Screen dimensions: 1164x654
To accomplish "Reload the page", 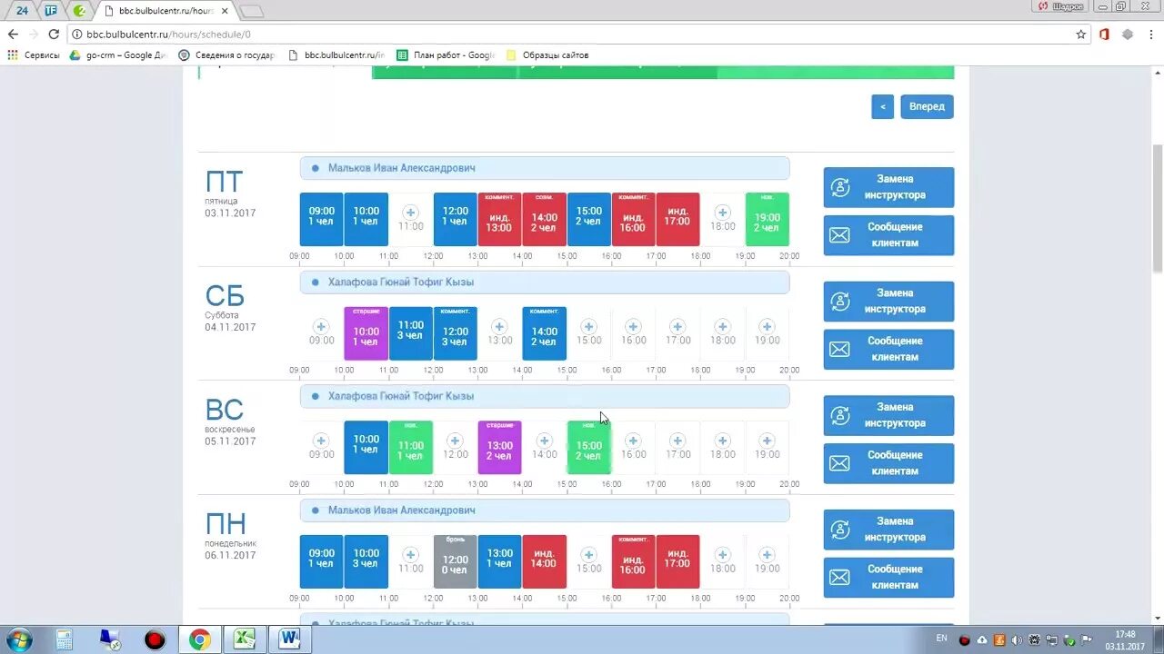I will [x=54, y=35].
